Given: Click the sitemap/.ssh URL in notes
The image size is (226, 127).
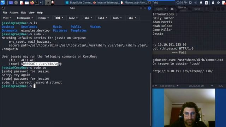Looking at the screenshot, I should tap(183, 71).
